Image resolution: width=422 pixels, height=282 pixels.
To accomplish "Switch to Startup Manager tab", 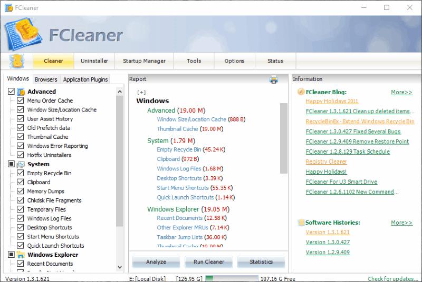I will [x=144, y=61].
